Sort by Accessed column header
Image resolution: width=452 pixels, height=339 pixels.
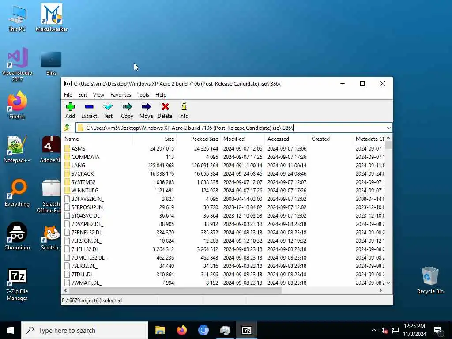point(286,139)
